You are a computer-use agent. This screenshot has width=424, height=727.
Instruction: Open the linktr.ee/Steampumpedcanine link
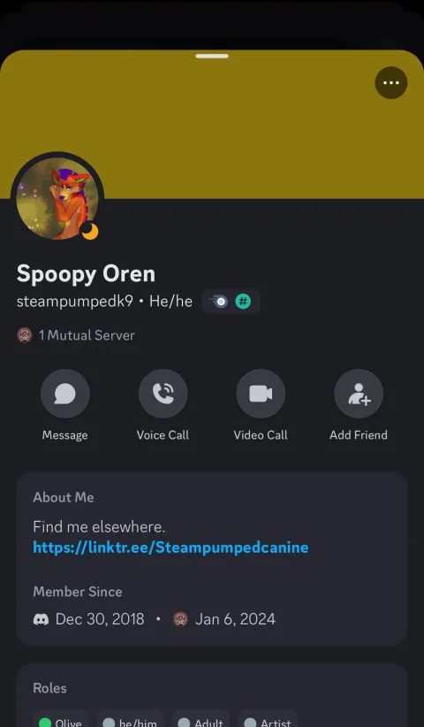coord(170,547)
